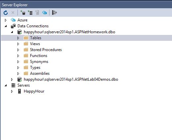Click the Delete X toolbar icon

click(13, 13)
